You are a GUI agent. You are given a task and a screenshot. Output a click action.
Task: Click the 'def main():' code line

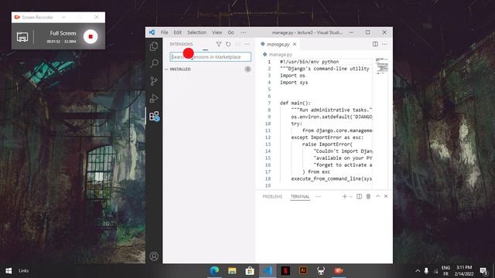point(295,103)
